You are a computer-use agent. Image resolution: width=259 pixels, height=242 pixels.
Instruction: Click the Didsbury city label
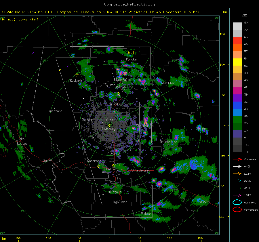pos(109,129)
